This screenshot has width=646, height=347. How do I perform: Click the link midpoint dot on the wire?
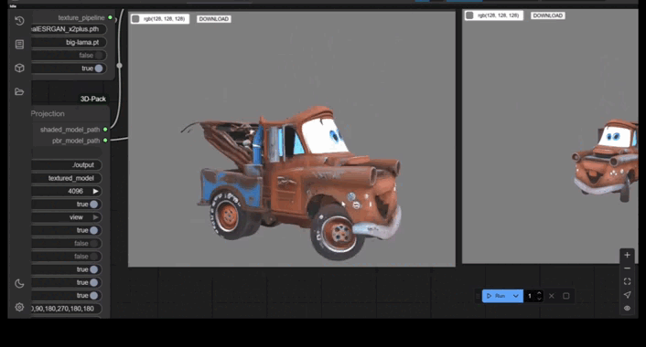tap(120, 66)
